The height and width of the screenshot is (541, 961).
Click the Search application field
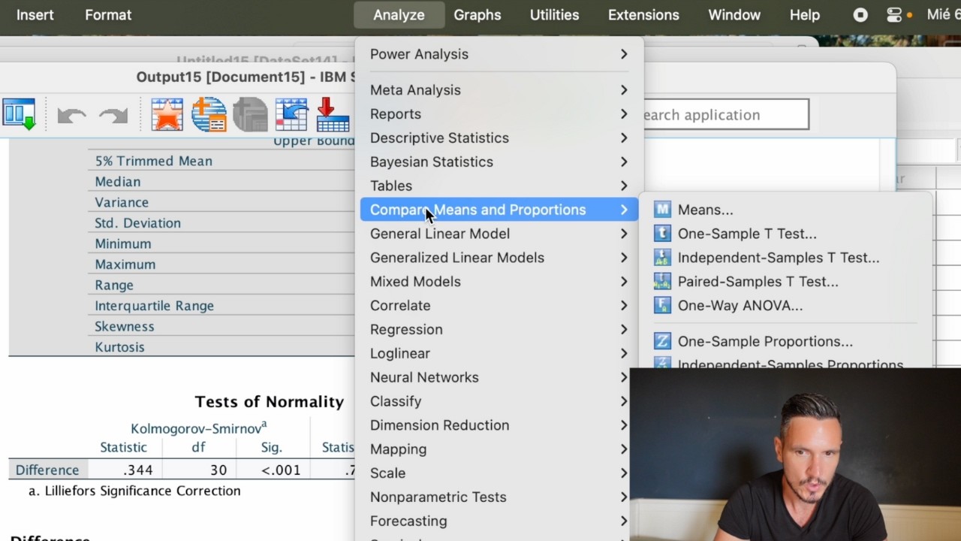tap(725, 114)
